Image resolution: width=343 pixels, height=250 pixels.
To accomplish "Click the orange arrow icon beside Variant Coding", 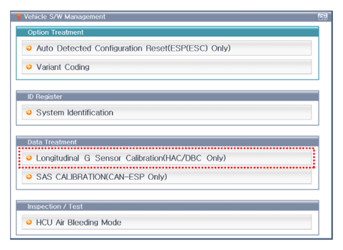I will click(x=29, y=67).
